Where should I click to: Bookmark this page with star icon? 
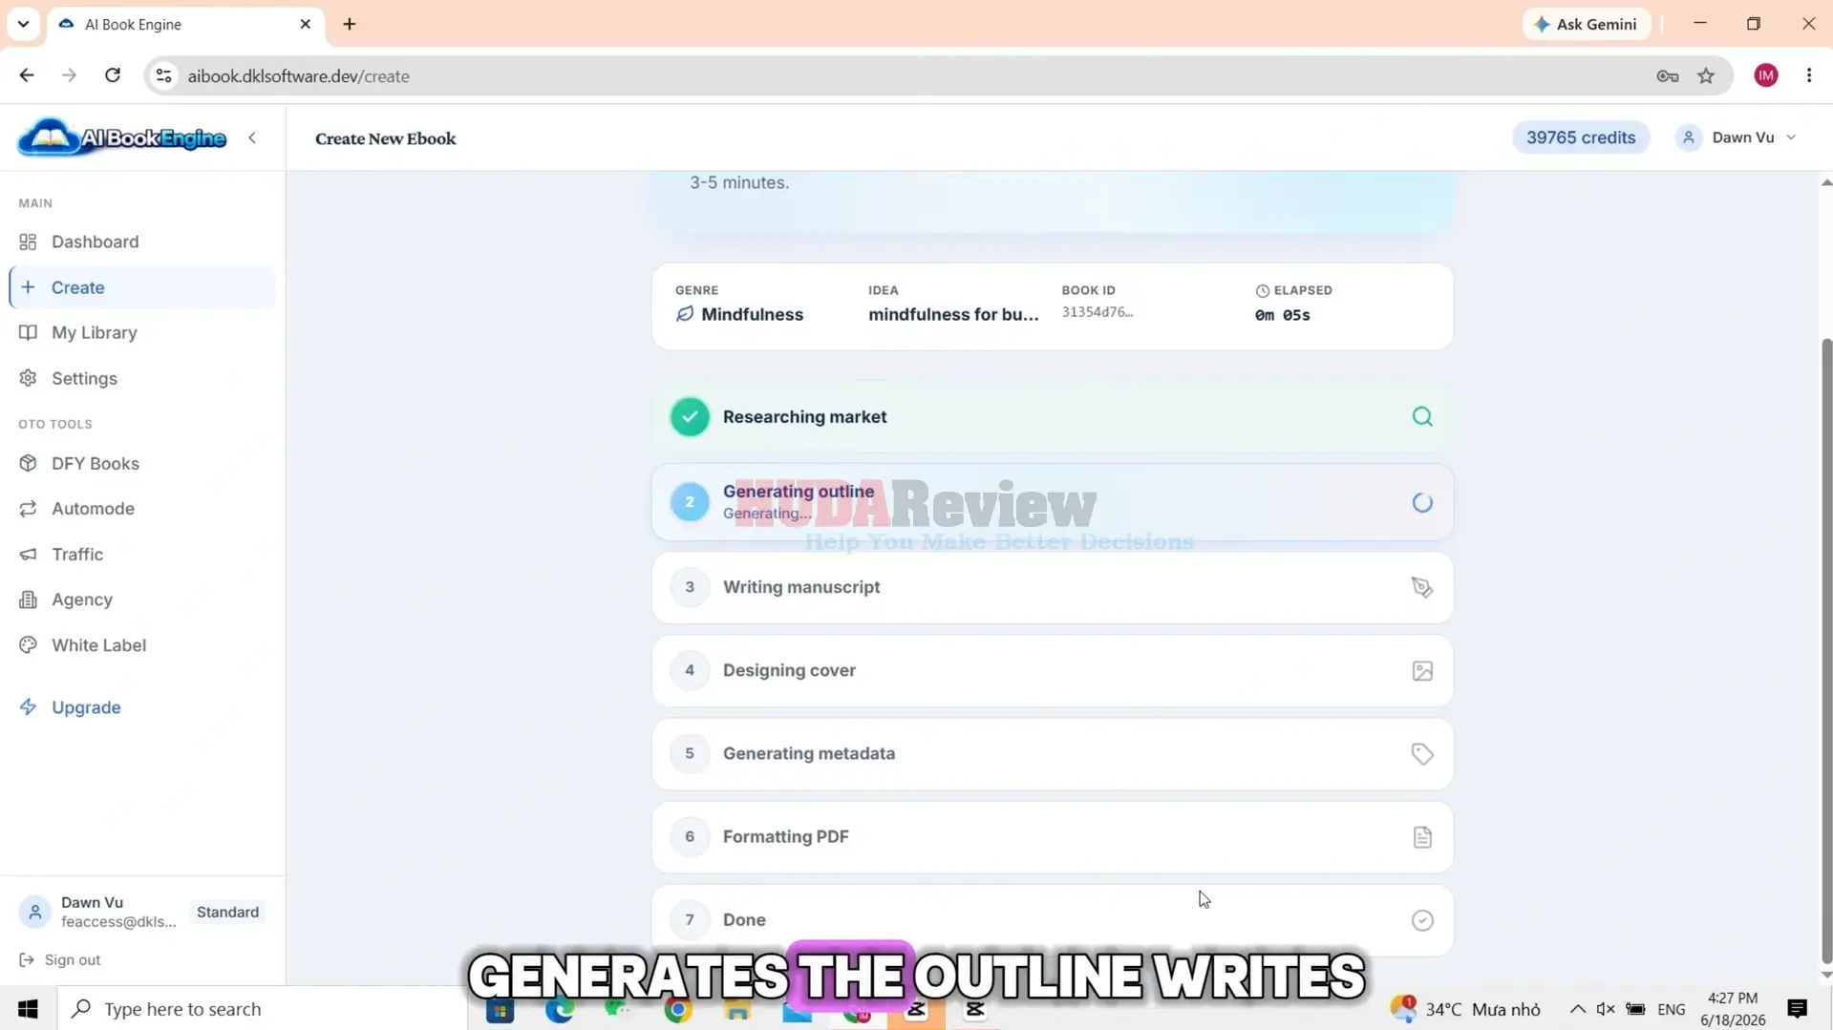tap(1705, 76)
